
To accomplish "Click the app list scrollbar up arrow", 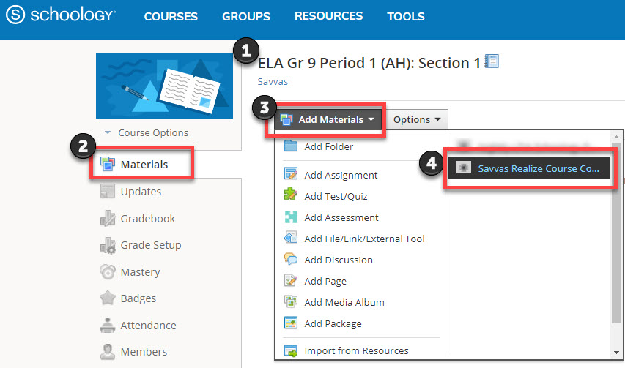I will click(x=616, y=137).
